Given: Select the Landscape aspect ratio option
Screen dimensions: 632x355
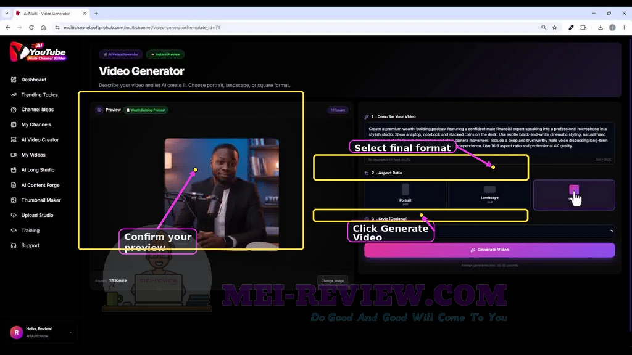Looking at the screenshot, I should 489,195.
